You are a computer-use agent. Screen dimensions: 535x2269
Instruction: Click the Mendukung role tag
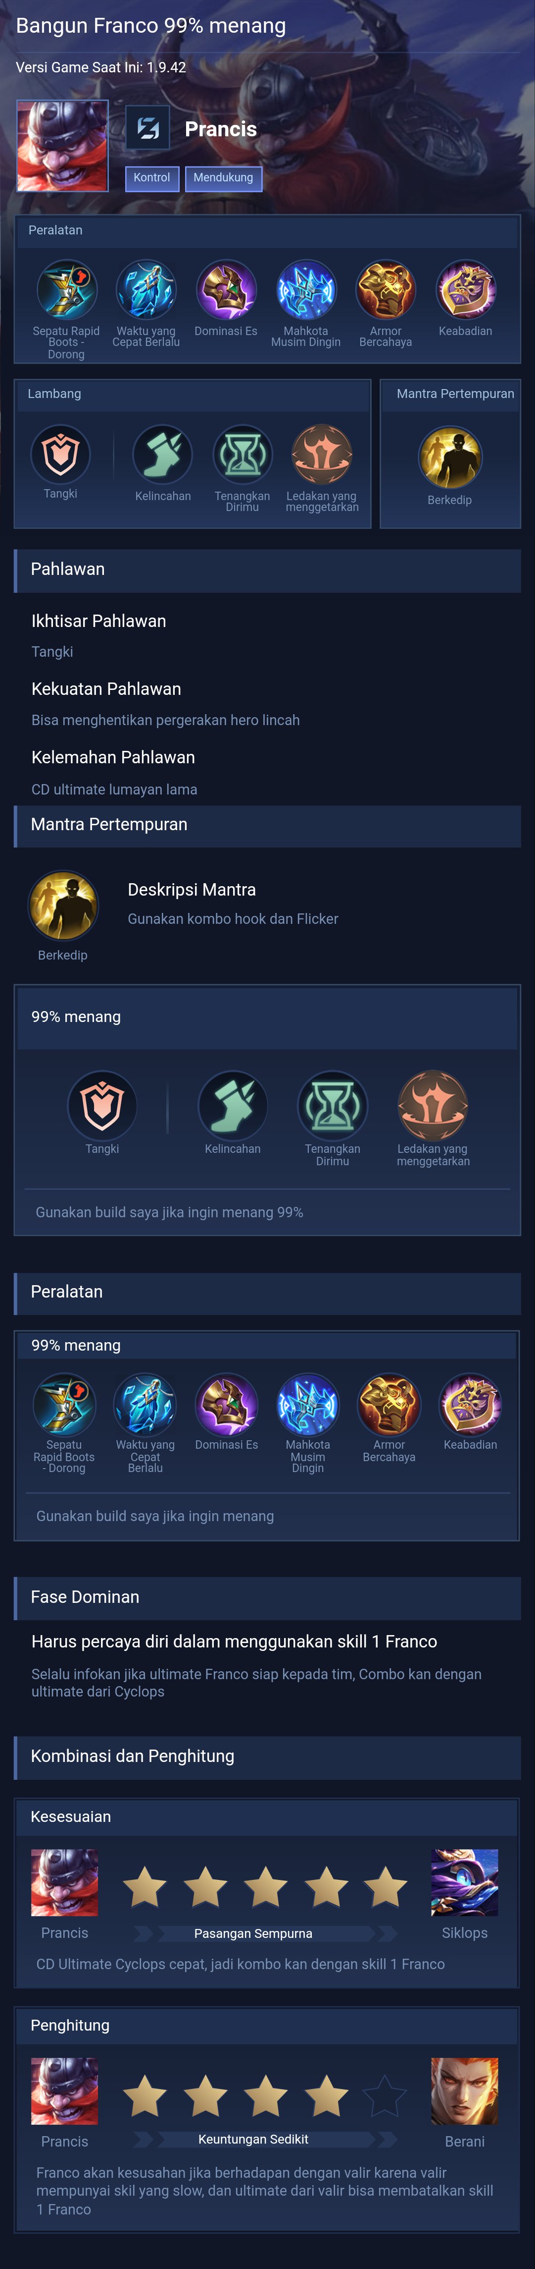tap(224, 178)
